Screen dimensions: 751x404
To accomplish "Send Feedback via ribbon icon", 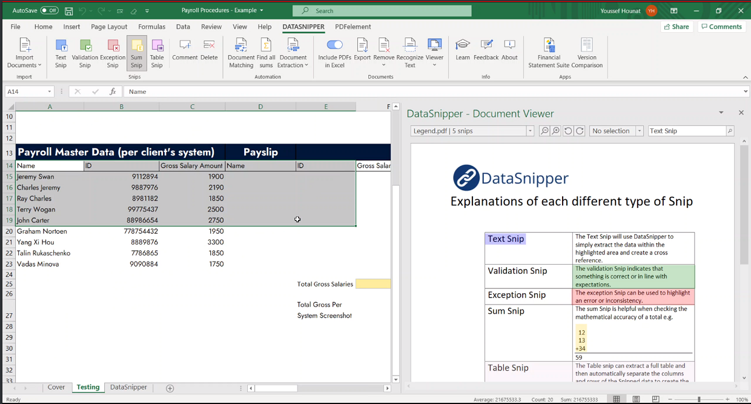I will click(x=486, y=50).
